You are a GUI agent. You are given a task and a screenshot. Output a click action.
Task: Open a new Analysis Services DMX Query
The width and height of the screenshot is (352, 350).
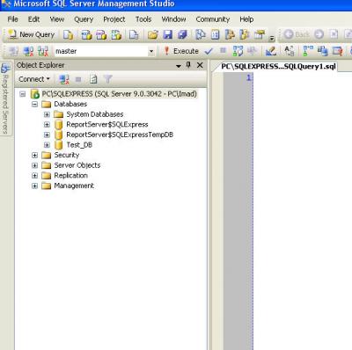point(101,35)
